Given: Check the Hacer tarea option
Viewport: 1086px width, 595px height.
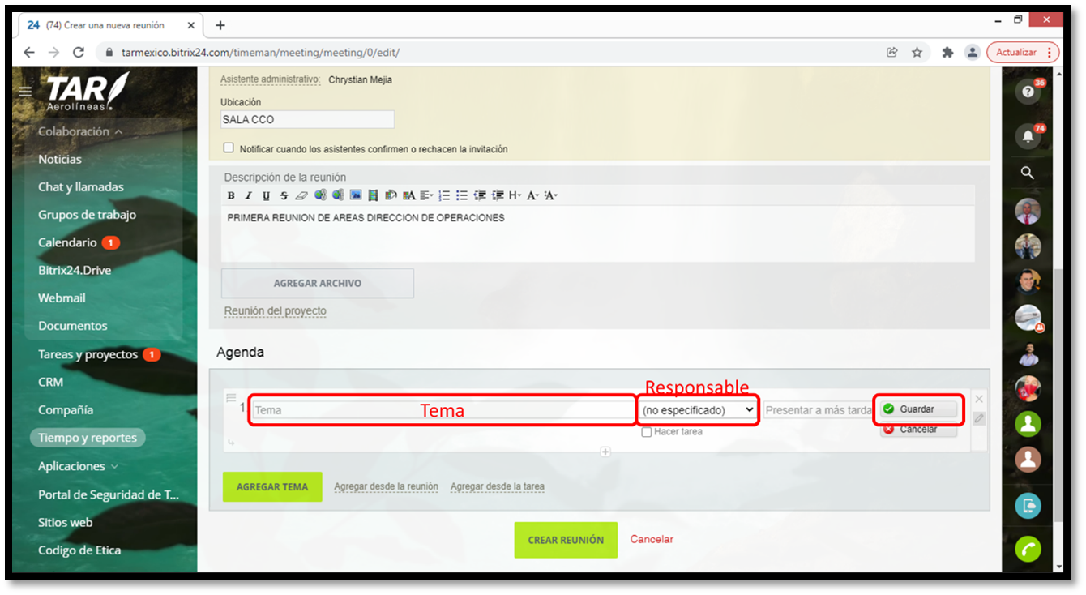Looking at the screenshot, I should coord(646,431).
